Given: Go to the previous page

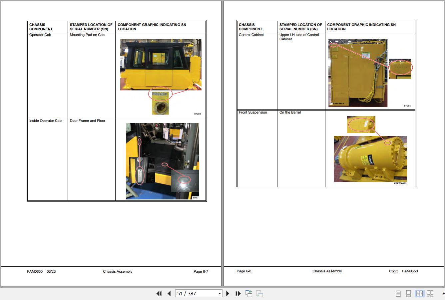Looking at the screenshot, I should coord(169,293).
